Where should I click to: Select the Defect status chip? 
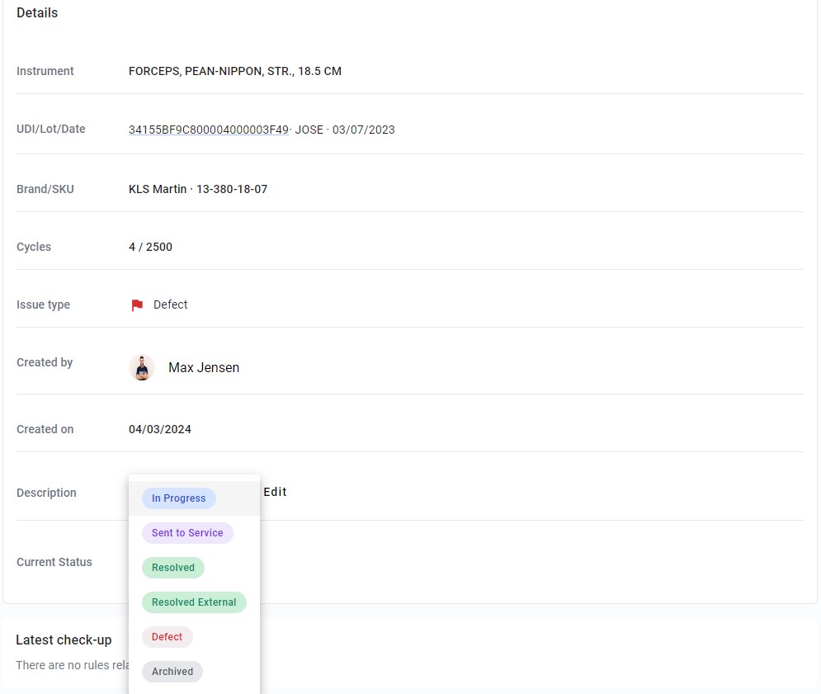pos(167,636)
